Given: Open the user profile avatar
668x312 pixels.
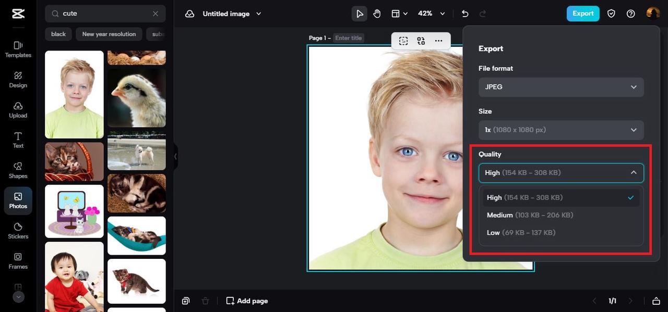Looking at the screenshot, I should pos(653,14).
